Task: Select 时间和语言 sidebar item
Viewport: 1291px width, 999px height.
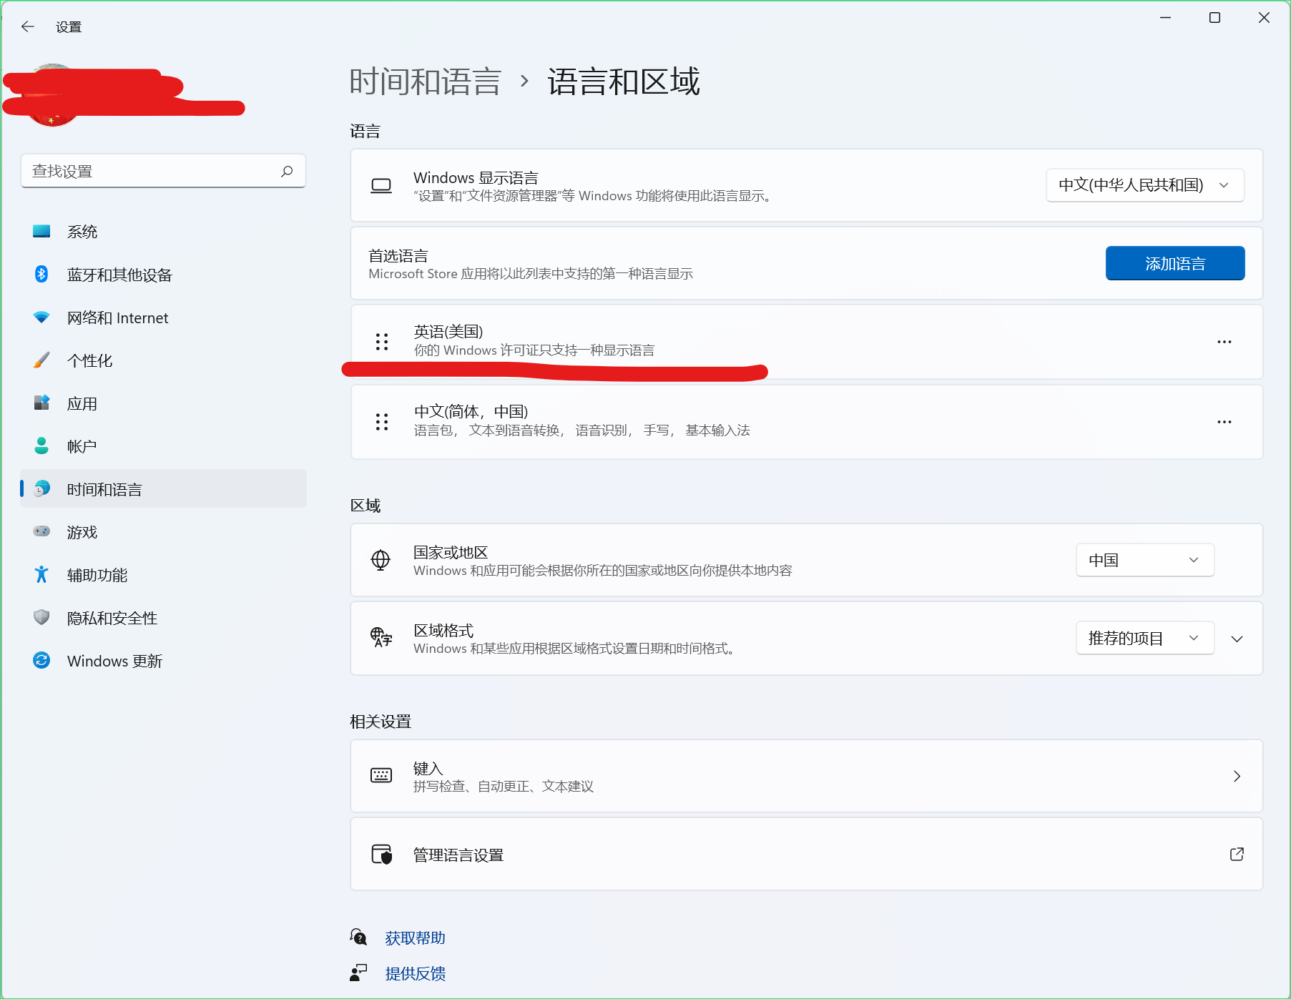Action: point(163,489)
